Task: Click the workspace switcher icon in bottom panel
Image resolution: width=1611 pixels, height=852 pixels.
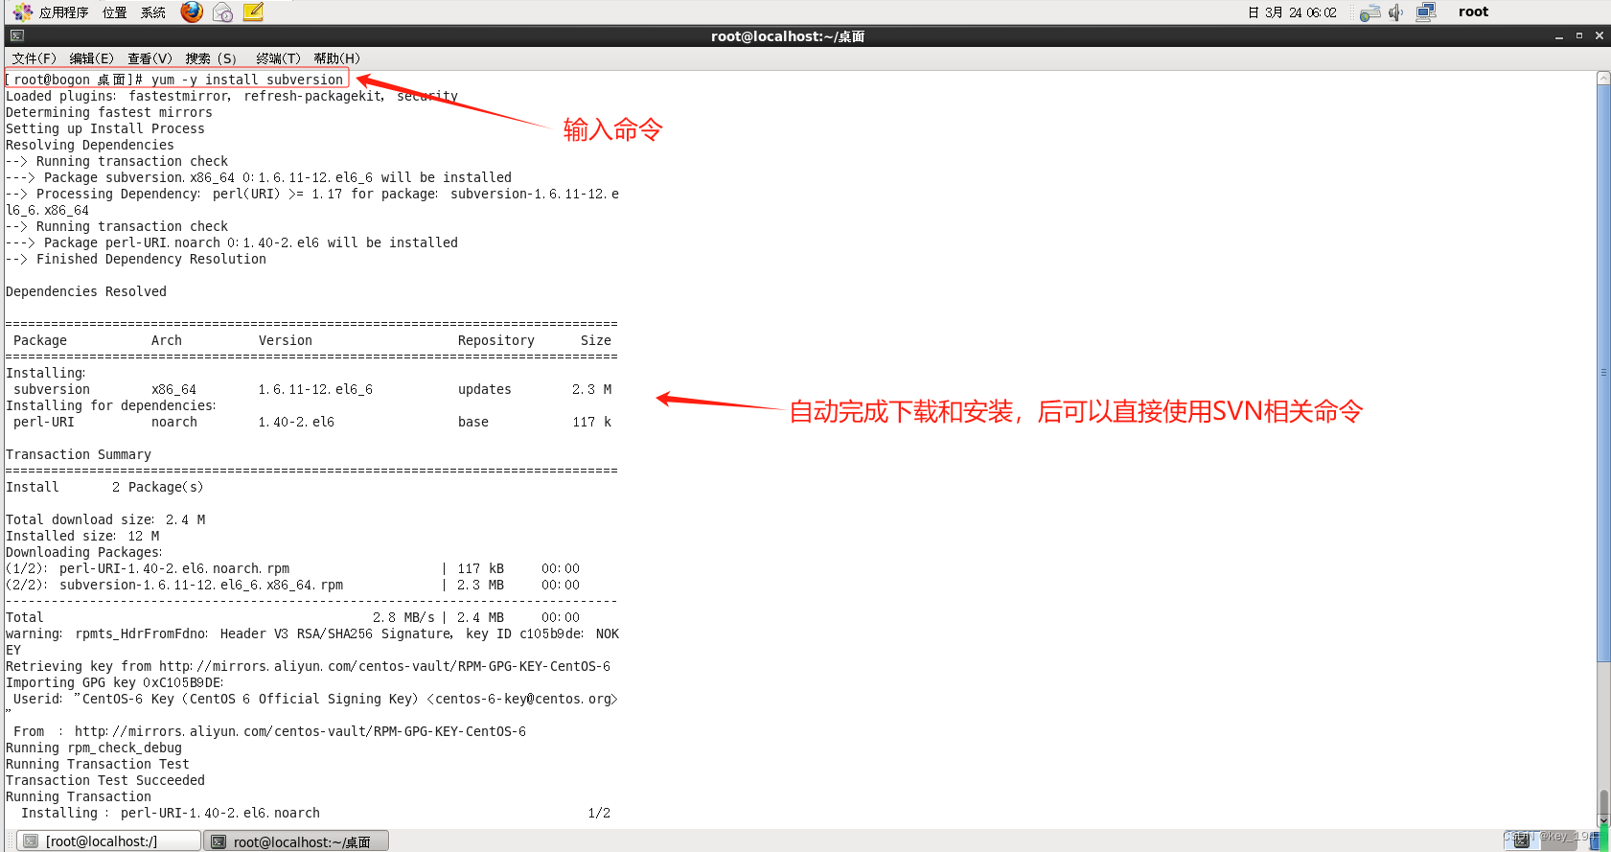Action: coord(1521,840)
